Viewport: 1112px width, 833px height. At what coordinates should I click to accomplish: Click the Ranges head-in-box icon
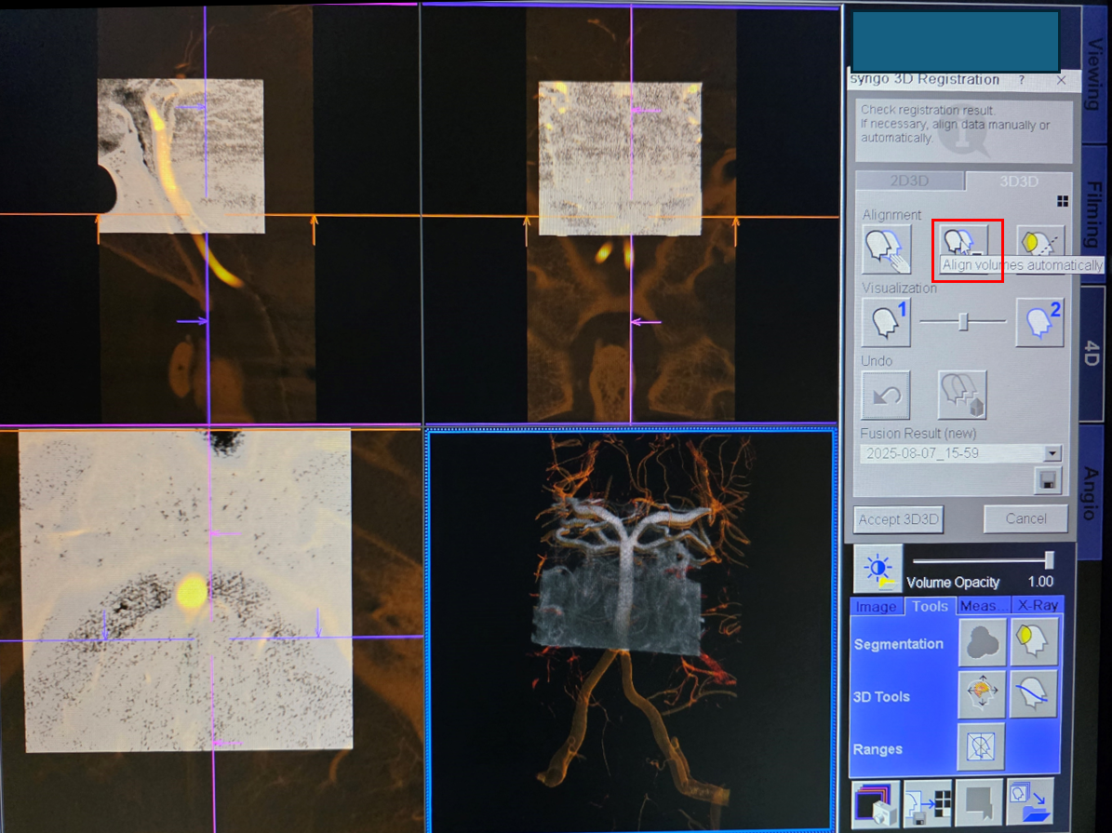tap(982, 746)
